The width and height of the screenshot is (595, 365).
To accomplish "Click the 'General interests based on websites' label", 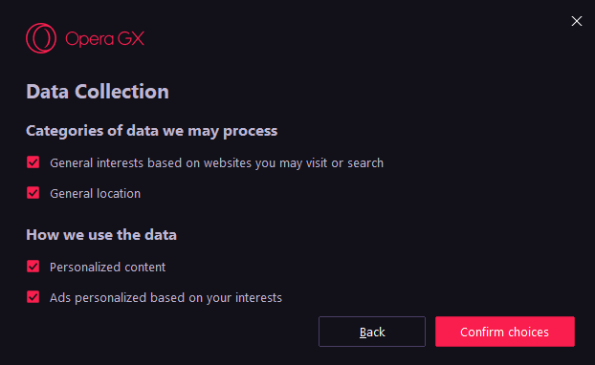I will coord(217,163).
